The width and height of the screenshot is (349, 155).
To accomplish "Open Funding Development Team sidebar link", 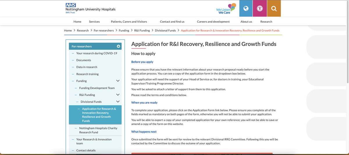I will point(97,88).
